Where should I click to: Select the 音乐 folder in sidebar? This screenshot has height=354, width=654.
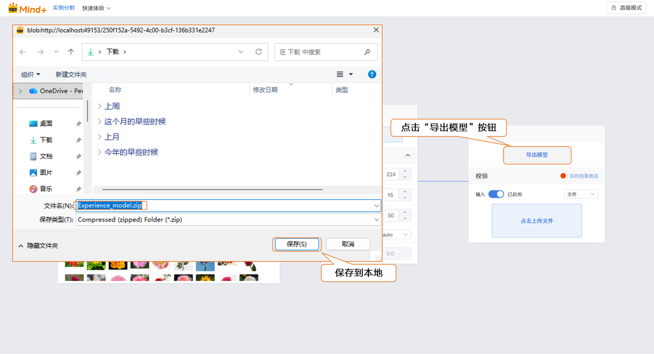[x=46, y=189]
